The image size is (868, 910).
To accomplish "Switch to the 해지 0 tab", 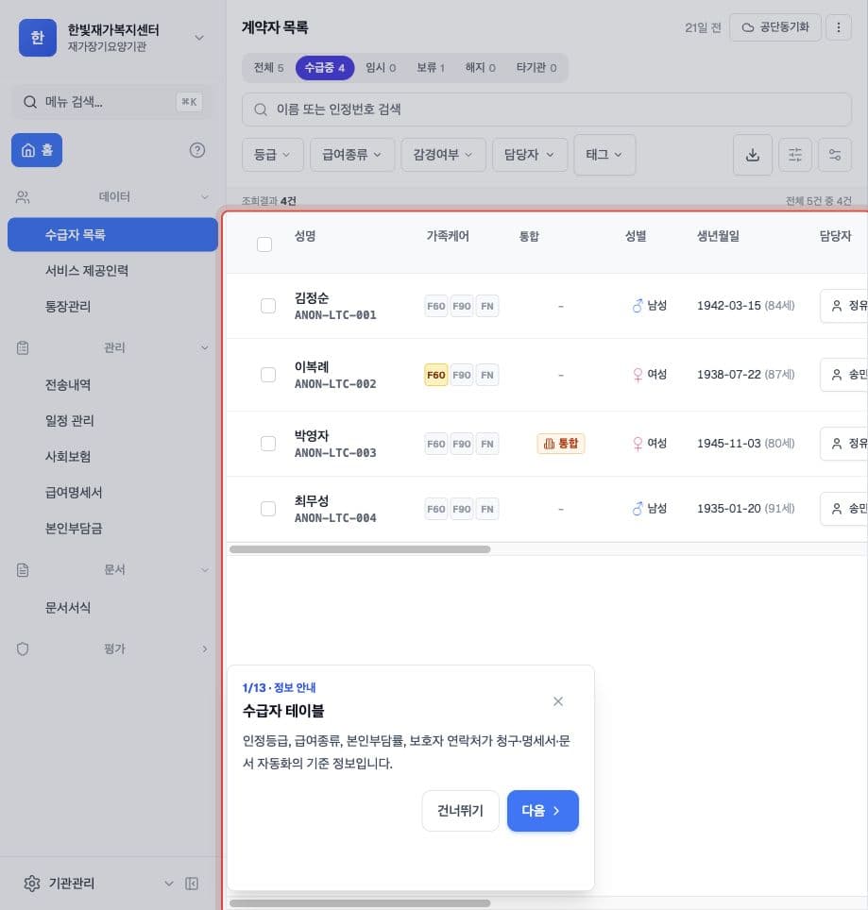I will 480,68.
